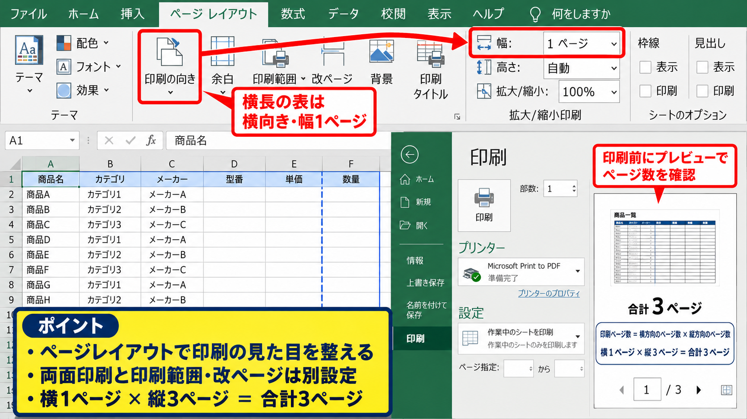Screen dimensions: 747x419
Task: Enable 見出し 印刷 headings print checkbox
Action: coord(702,91)
